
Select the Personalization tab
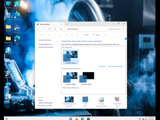click(50, 24)
